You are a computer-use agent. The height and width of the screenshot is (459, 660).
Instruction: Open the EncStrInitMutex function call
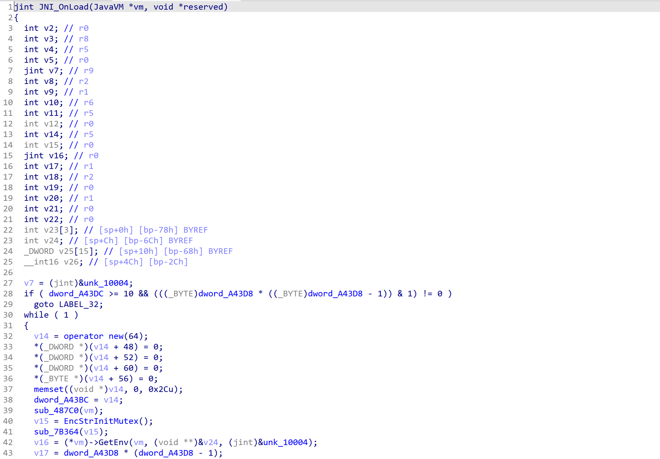[x=101, y=421]
